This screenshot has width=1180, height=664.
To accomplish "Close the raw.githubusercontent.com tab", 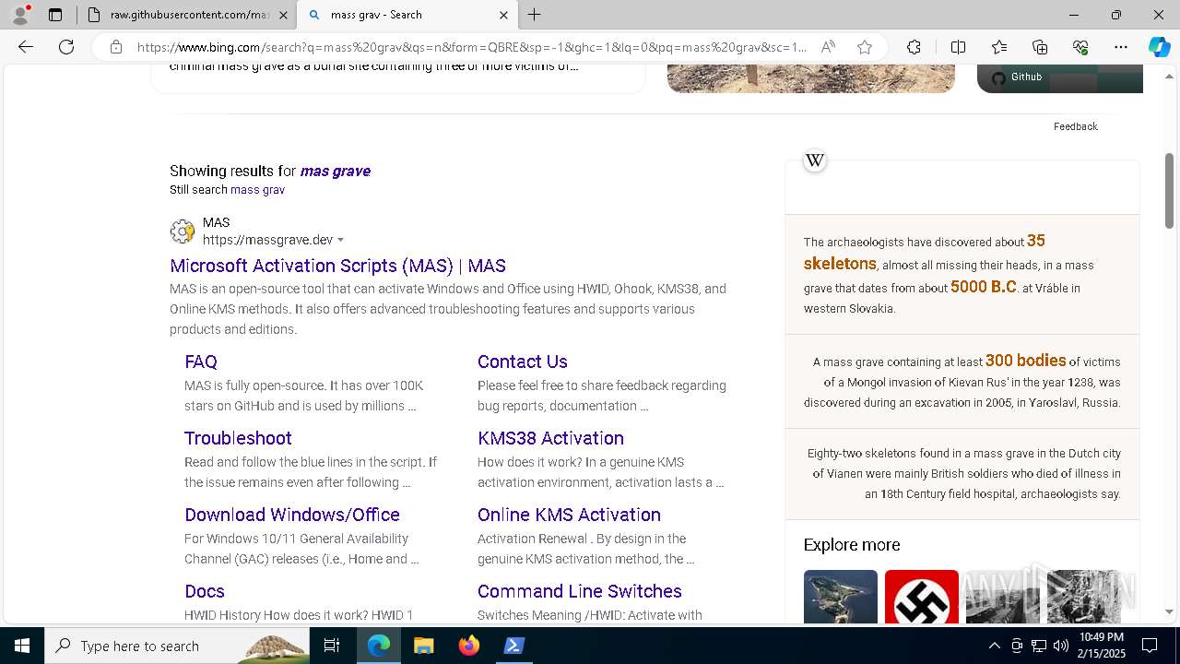I will point(283,15).
